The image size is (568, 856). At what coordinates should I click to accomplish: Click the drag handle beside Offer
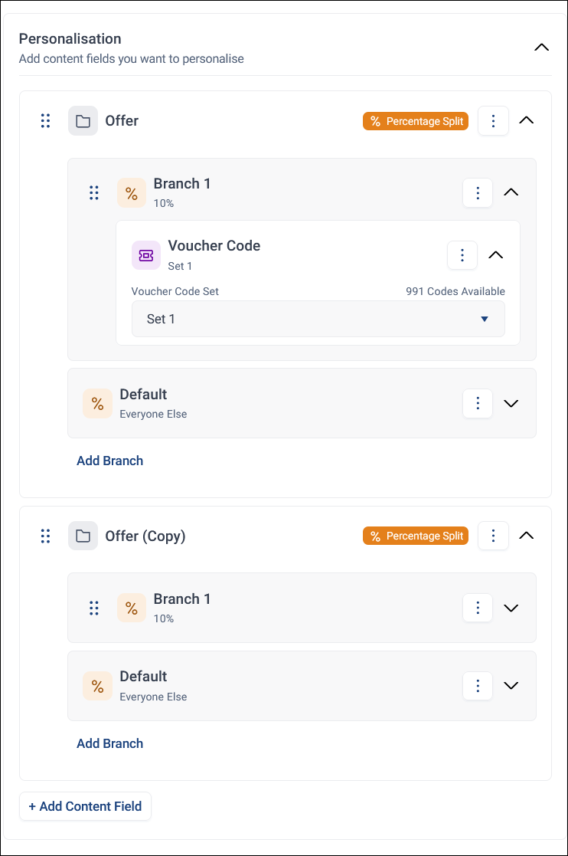(x=46, y=120)
